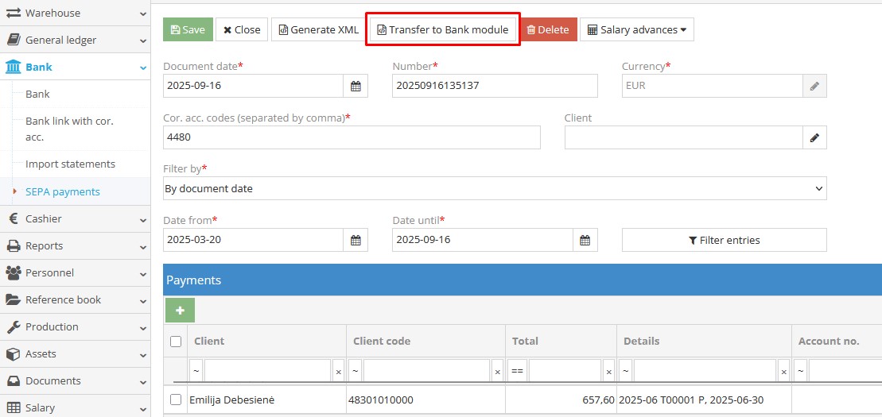Open calendar picker for Document date
The width and height of the screenshot is (882, 417).
356,86
